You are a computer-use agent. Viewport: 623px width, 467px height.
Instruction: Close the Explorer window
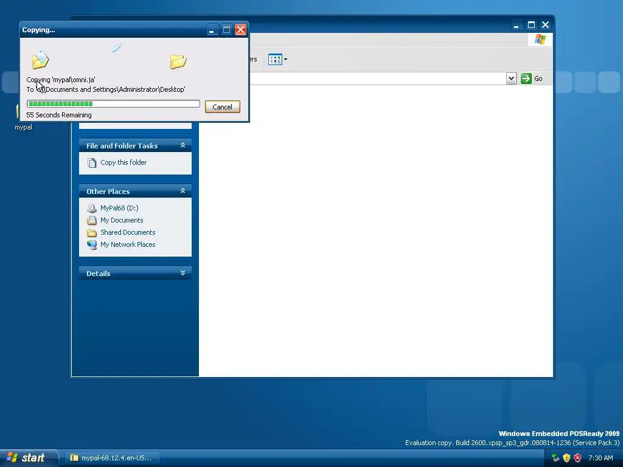pyautogui.click(x=546, y=25)
